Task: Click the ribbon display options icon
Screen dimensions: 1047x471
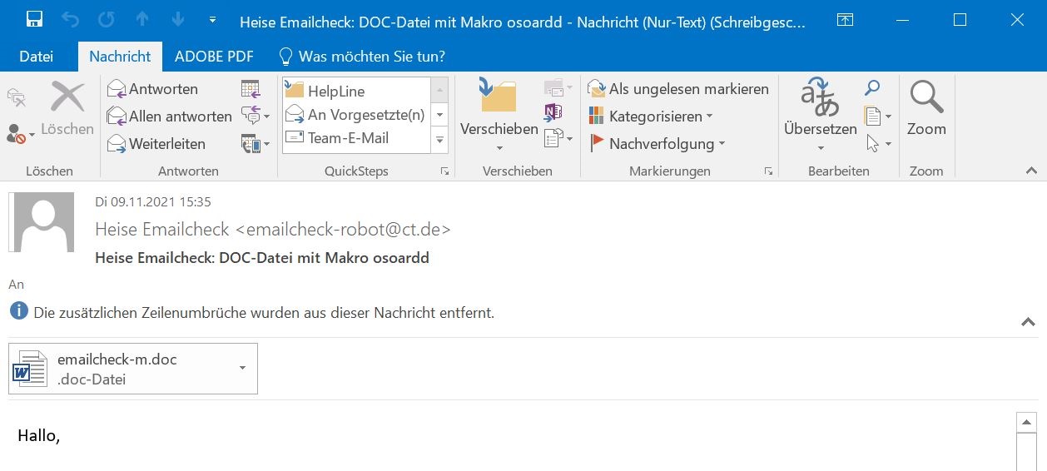Action: click(845, 20)
